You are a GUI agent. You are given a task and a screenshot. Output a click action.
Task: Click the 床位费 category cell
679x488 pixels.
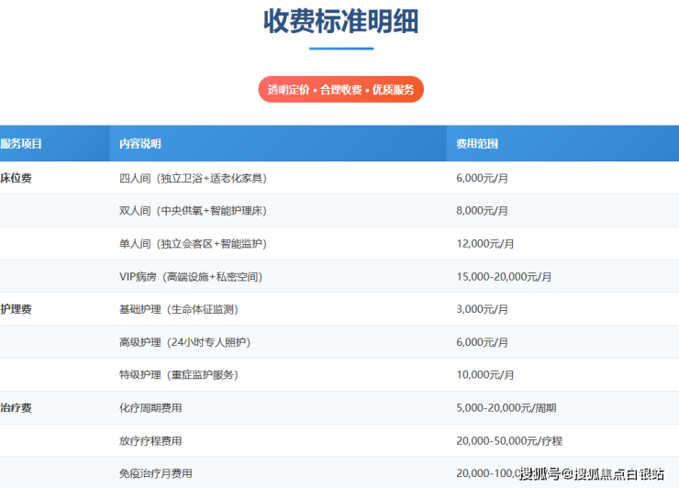point(17,178)
